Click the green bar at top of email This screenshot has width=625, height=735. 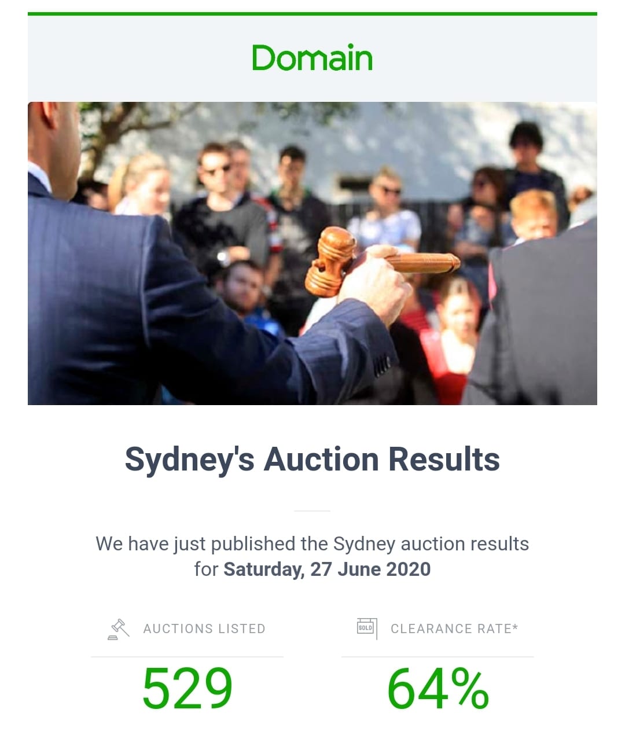[x=312, y=14]
